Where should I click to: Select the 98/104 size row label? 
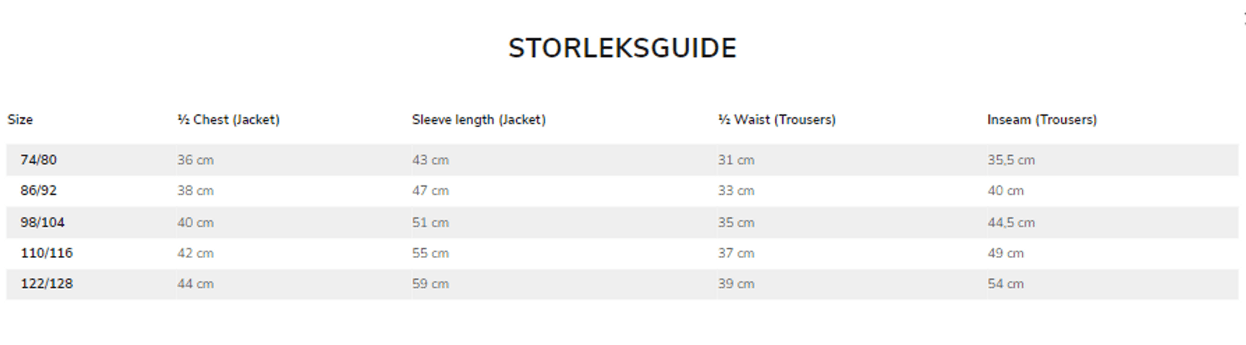(42, 223)
